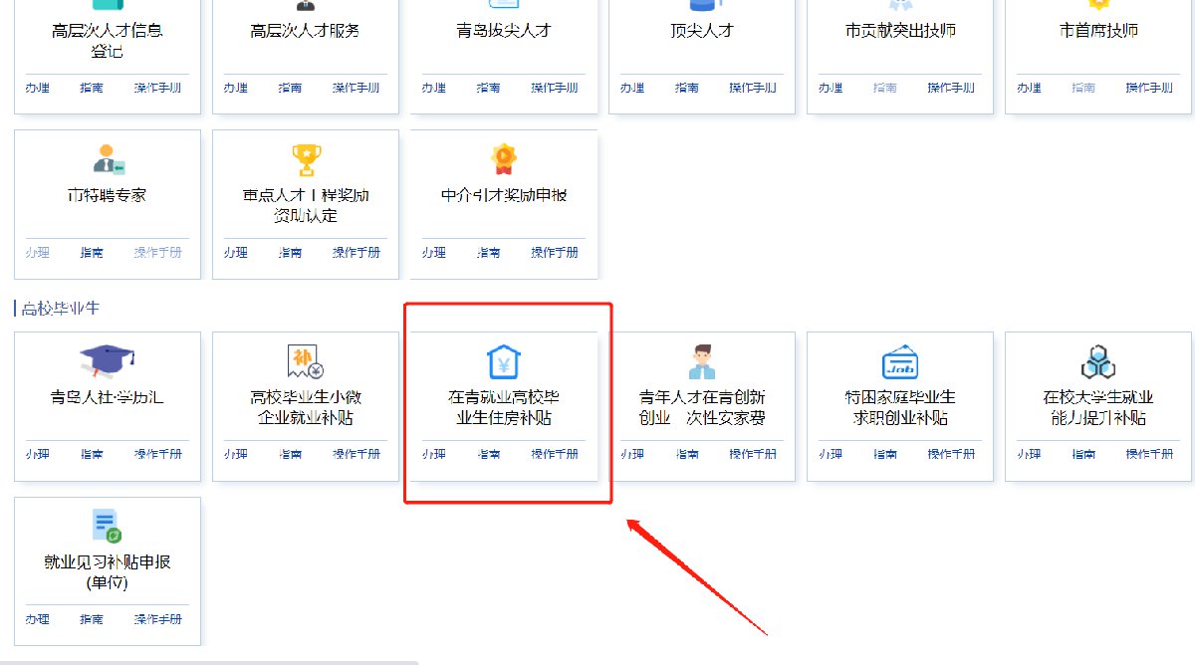
Task: Open 指南 for 高层次人才服务
Action: (291, 88)
